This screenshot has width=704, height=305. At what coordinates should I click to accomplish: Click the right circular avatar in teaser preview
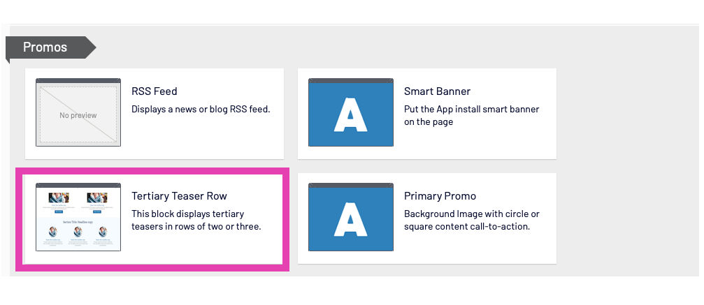click(x=103, y=232)
